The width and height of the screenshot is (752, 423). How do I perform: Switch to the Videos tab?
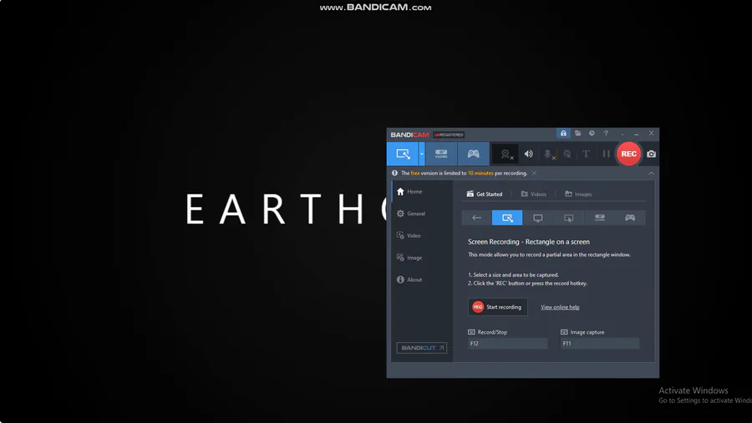pos(533,194)
